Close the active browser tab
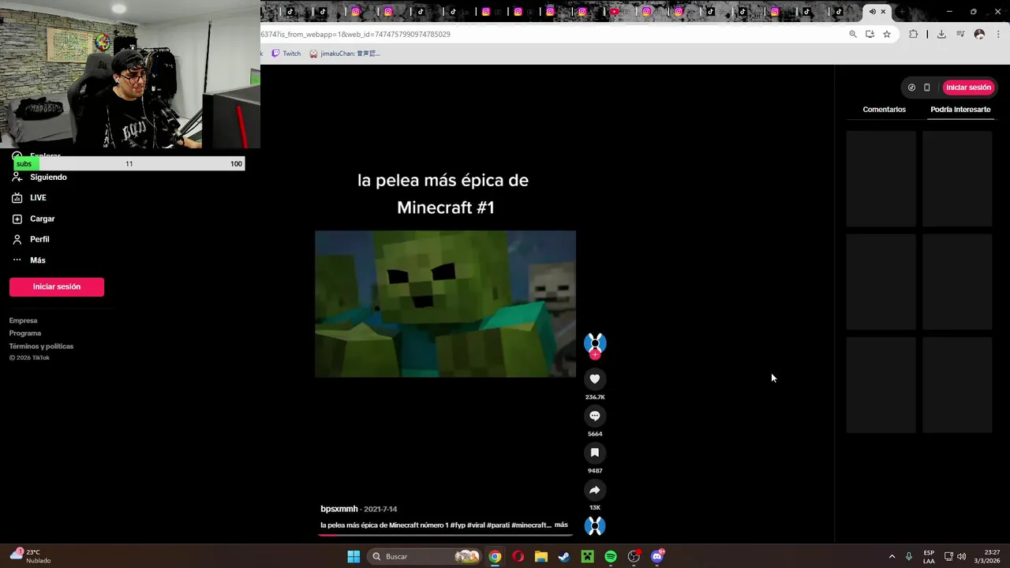The image size is (1010, 568). tap(883, 12)
